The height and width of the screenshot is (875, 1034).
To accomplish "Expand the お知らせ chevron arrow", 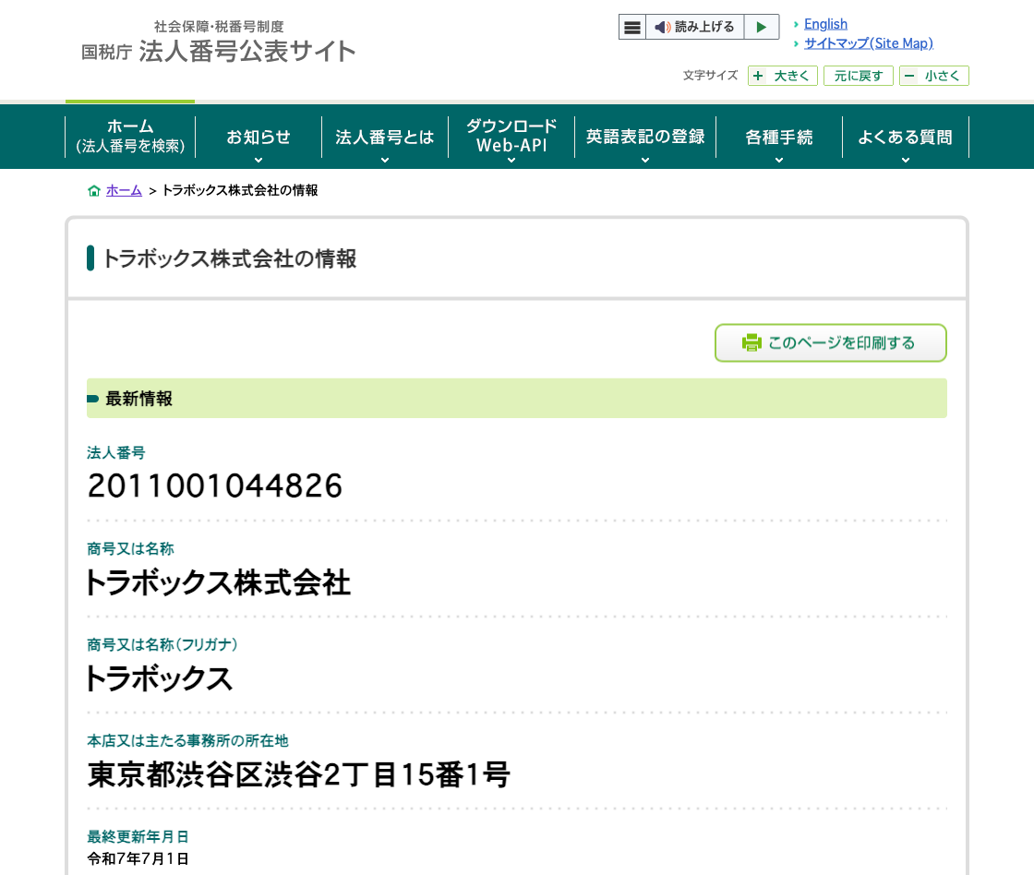I will tap(258, 161).
